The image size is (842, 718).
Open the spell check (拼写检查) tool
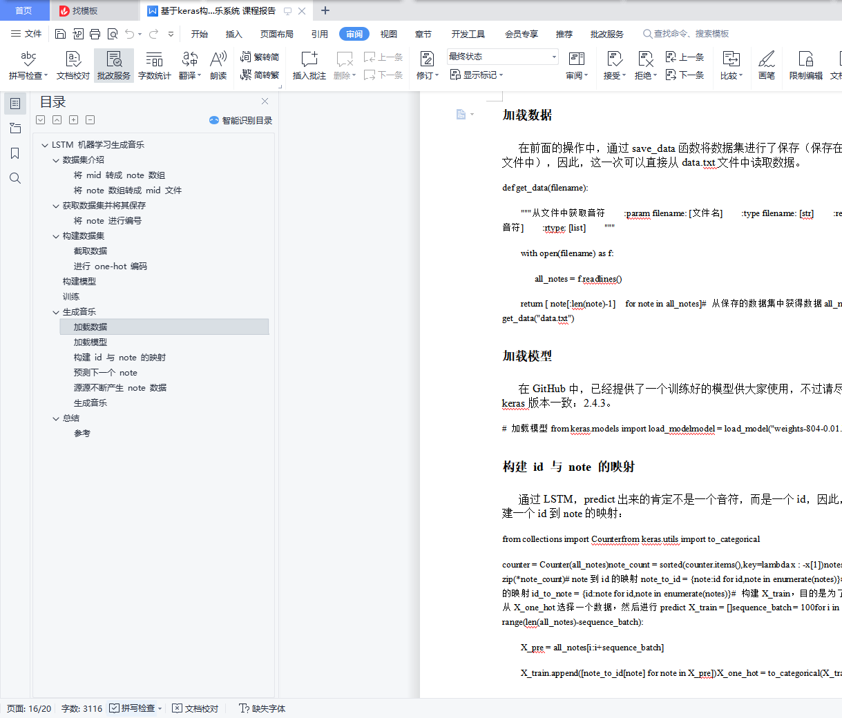tap(28, 66)
